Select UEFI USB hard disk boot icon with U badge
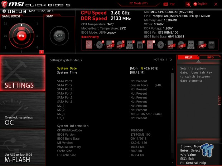This screenshot has height=166, width=222. 110,45
